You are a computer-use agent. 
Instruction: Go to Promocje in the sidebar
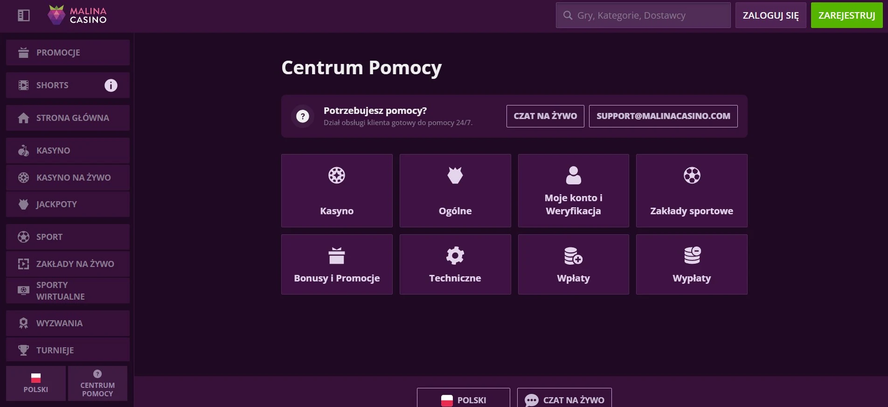[68, 53]
